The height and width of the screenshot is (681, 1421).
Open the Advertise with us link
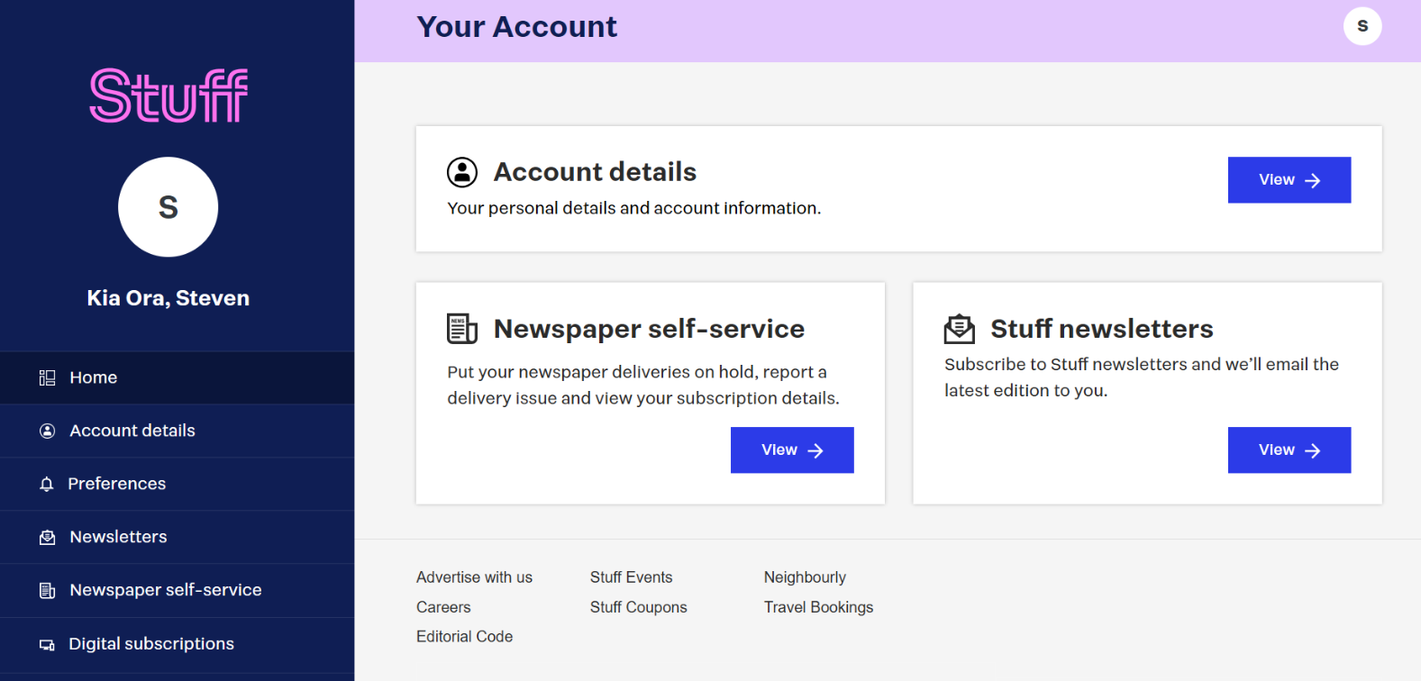click(474, 577)
